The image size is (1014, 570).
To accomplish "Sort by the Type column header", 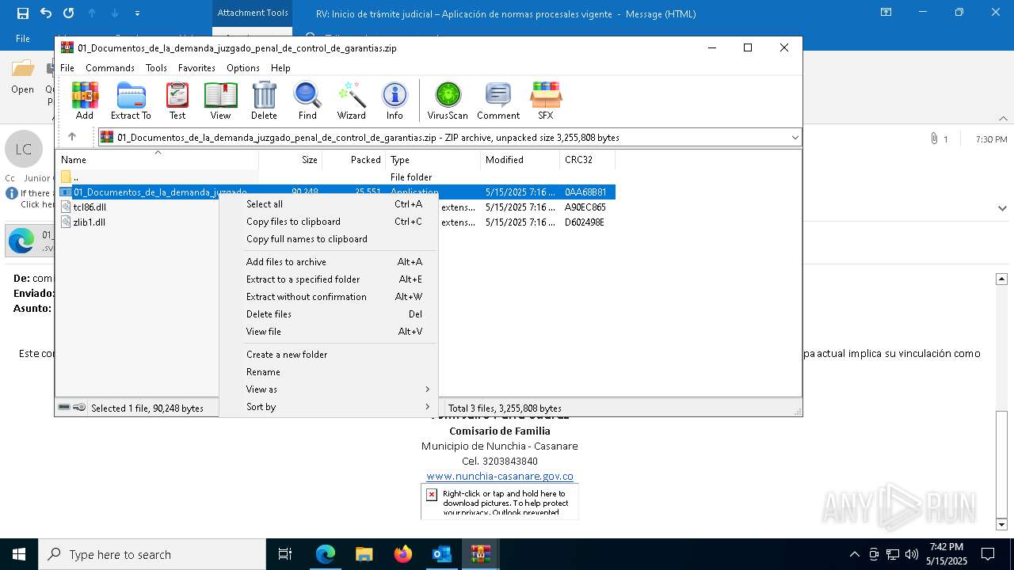I will (x=433, y=160).
